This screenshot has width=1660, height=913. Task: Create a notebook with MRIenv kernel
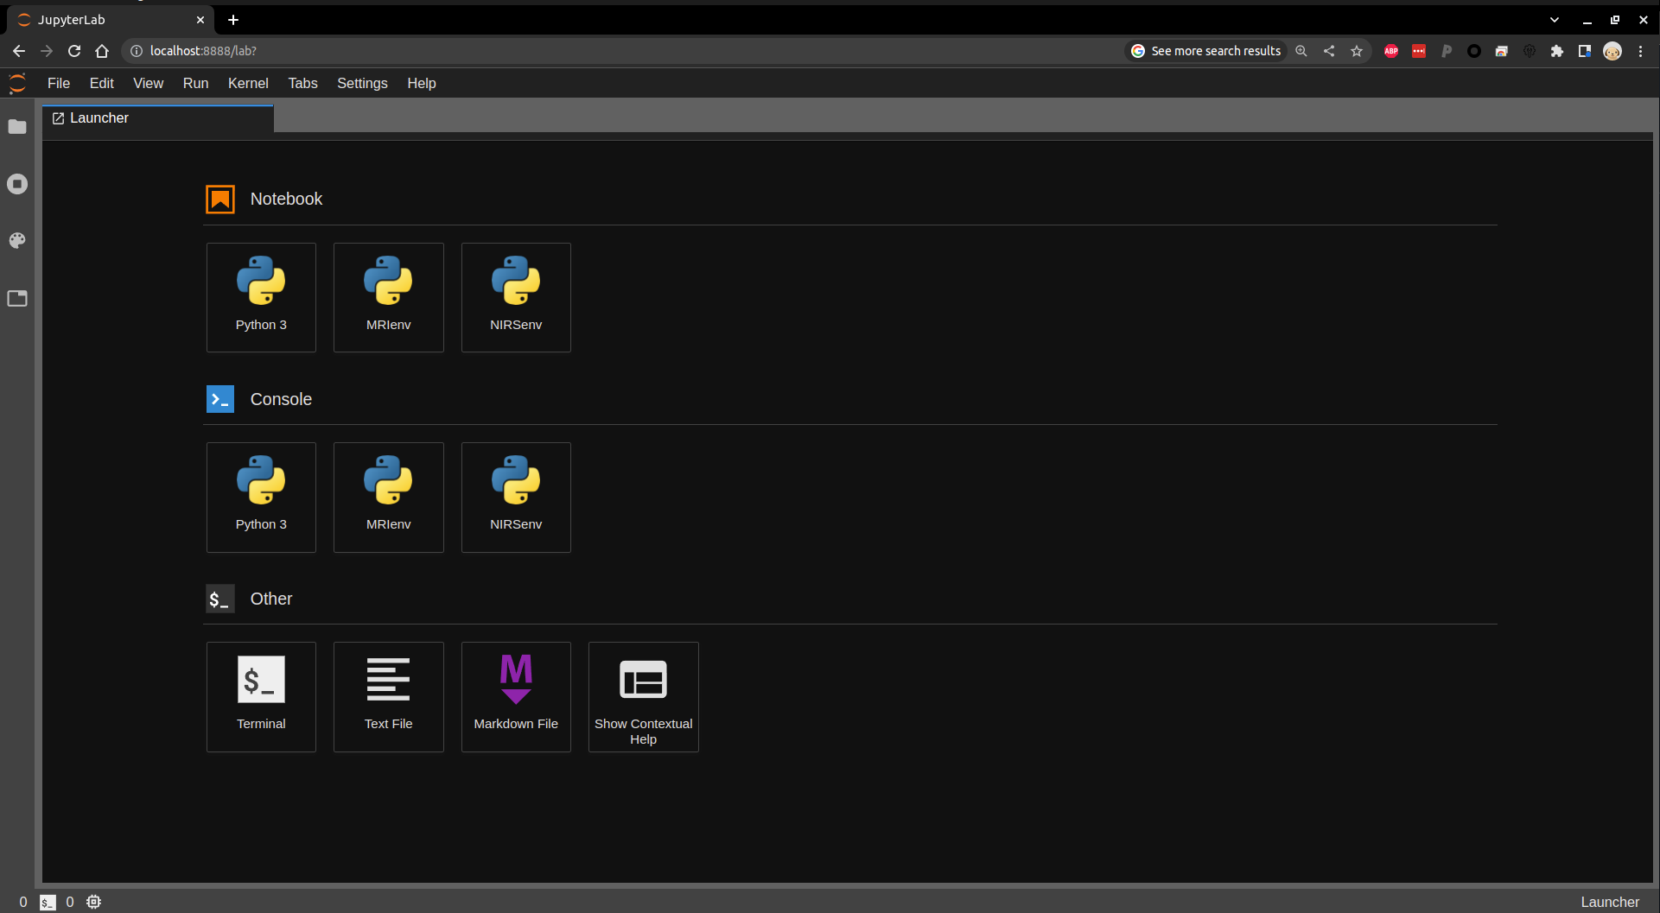point(388,297)
